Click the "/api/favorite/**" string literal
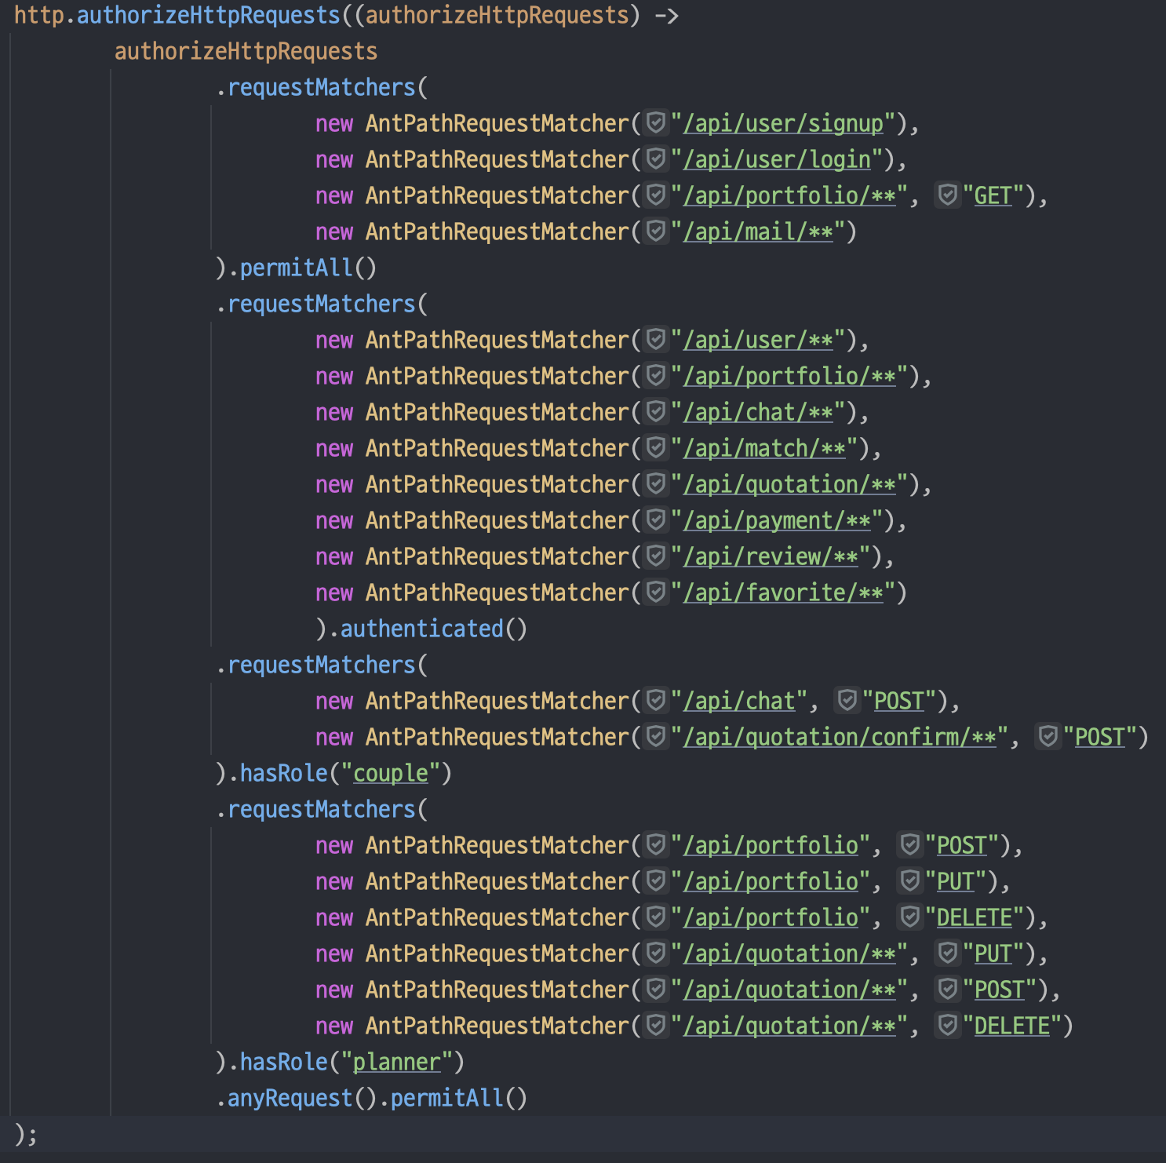The height and width of the screenshot is (1163, 1166). 783,592
